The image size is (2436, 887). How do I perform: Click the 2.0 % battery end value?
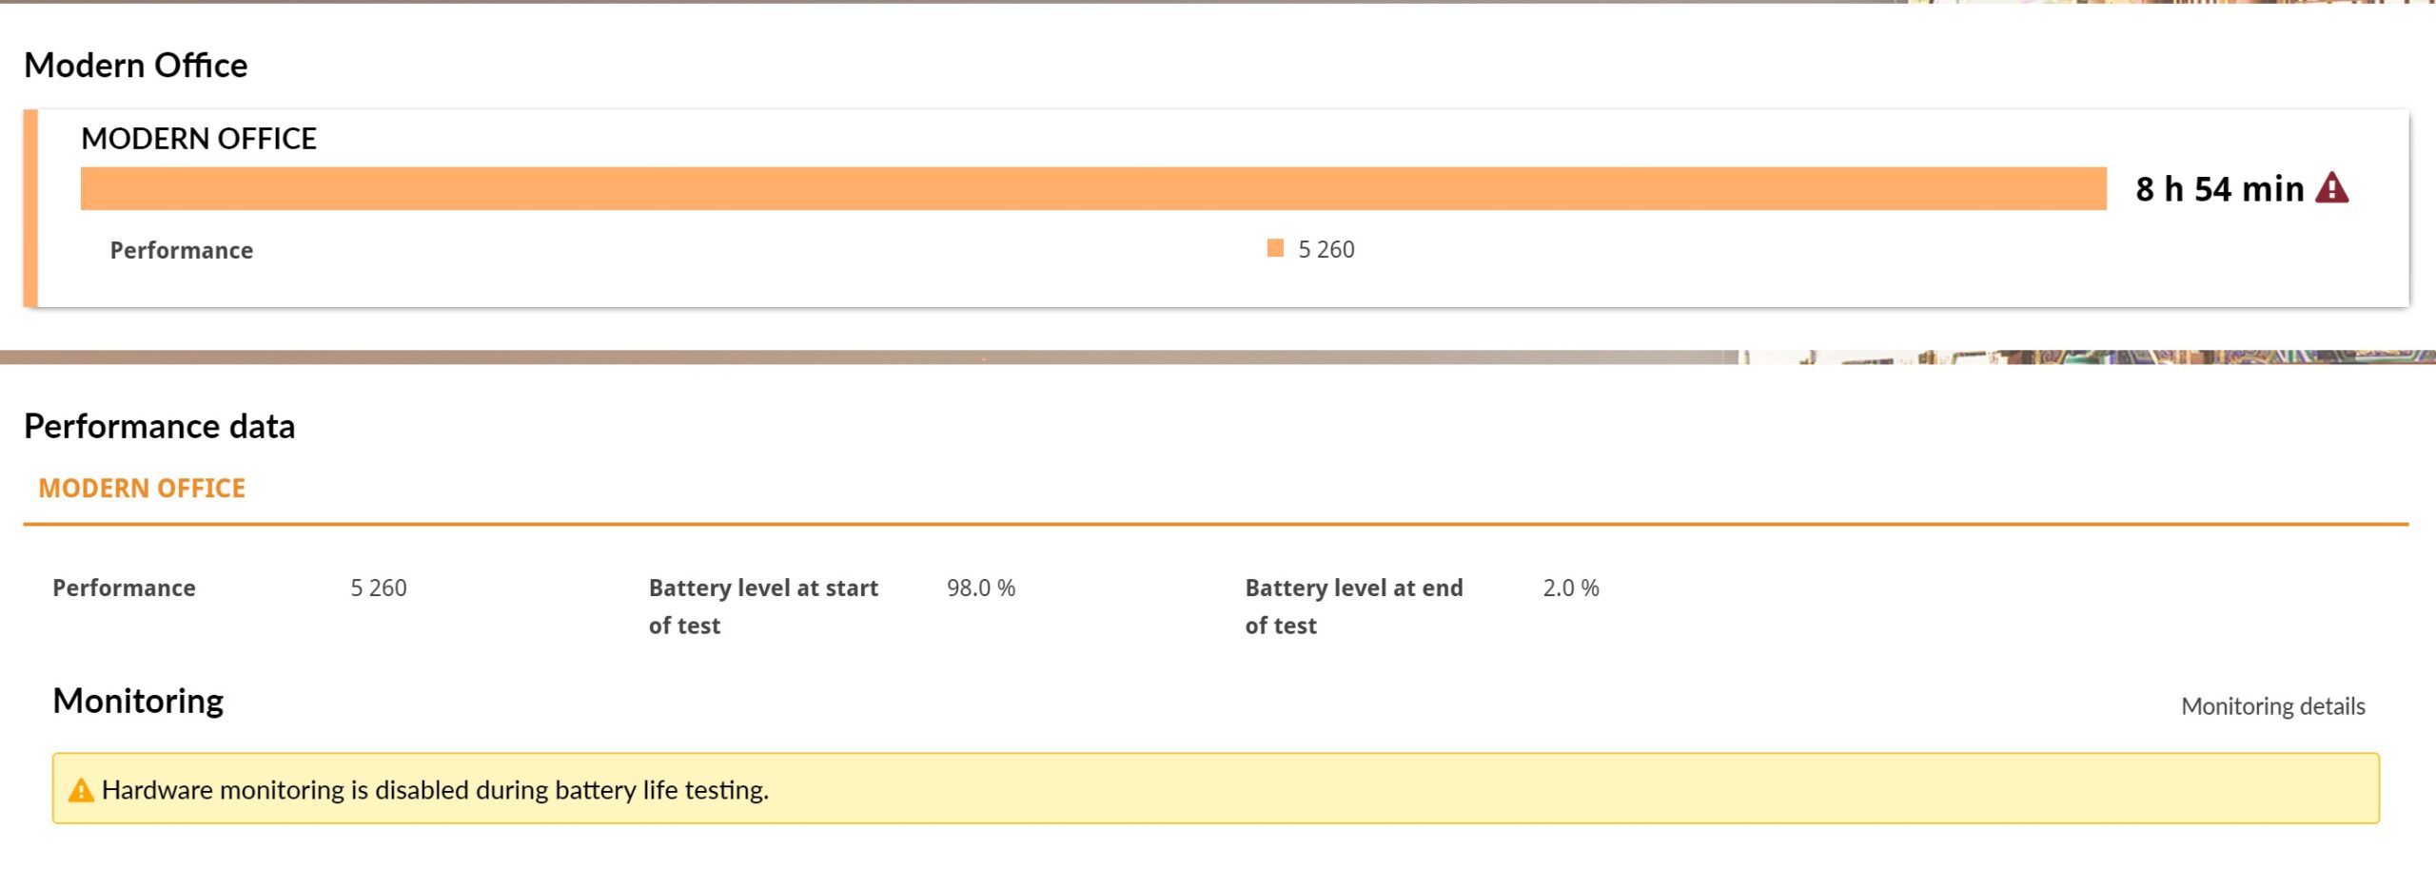tap(1571, 588)
